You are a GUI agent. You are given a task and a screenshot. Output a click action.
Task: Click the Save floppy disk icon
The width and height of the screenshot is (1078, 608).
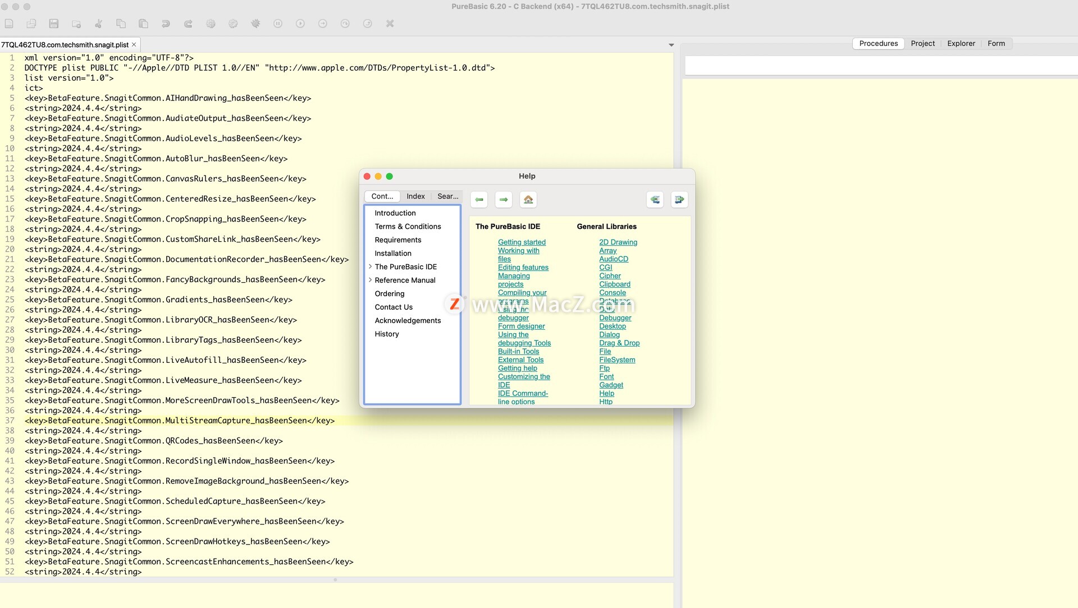tap(54, 24)
